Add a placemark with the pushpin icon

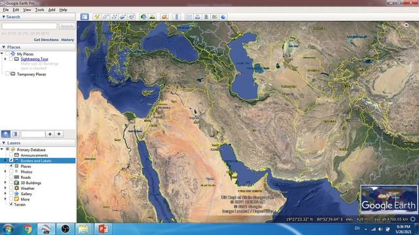pos(97,17)
